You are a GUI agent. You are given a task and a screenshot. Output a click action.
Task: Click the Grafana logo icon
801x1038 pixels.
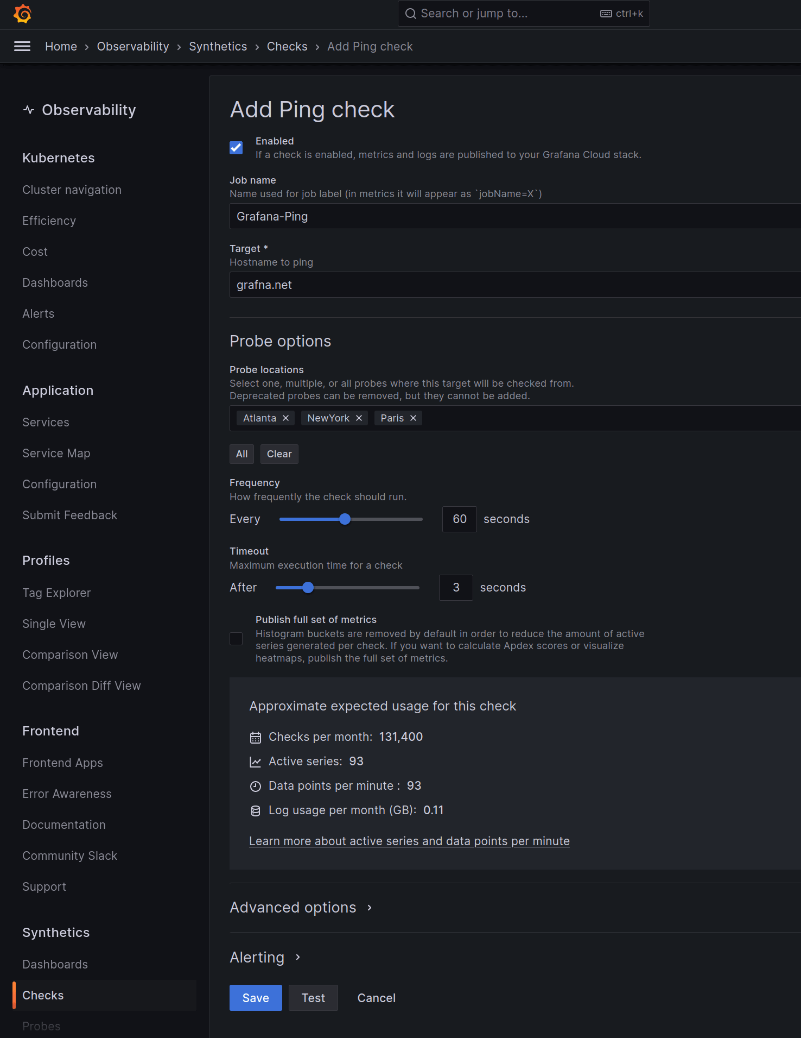22,14
